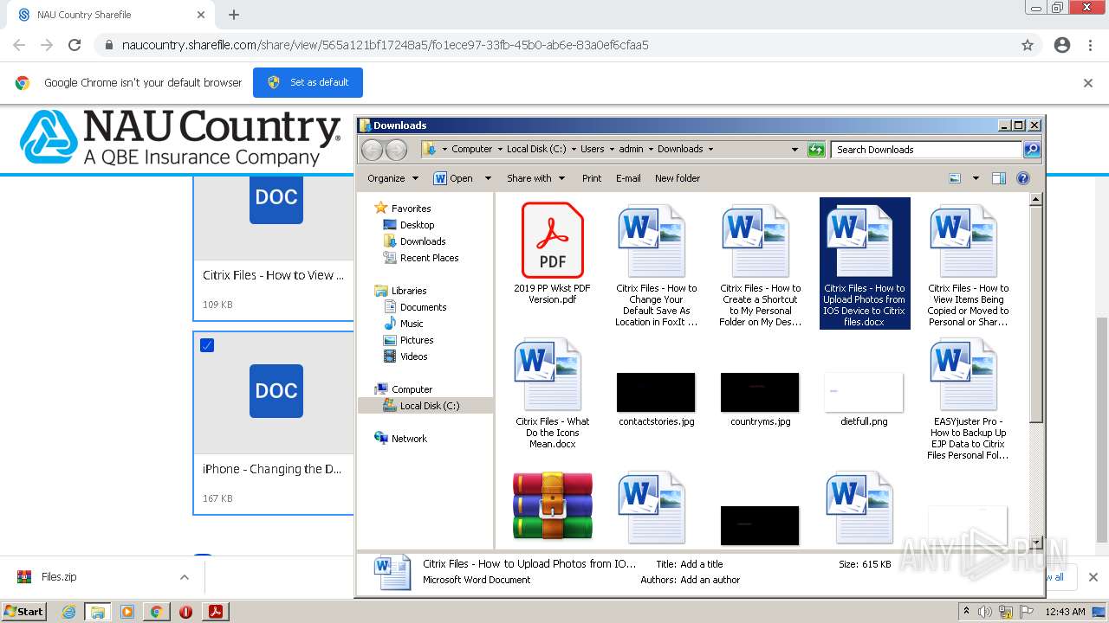Dismiss the default browser notification bar
The image size is (1109, 623).
tap(1088, 83)
